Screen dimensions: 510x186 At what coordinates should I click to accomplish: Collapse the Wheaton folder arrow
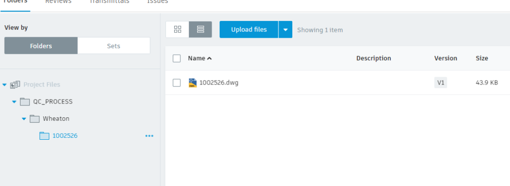coord(24,119)
